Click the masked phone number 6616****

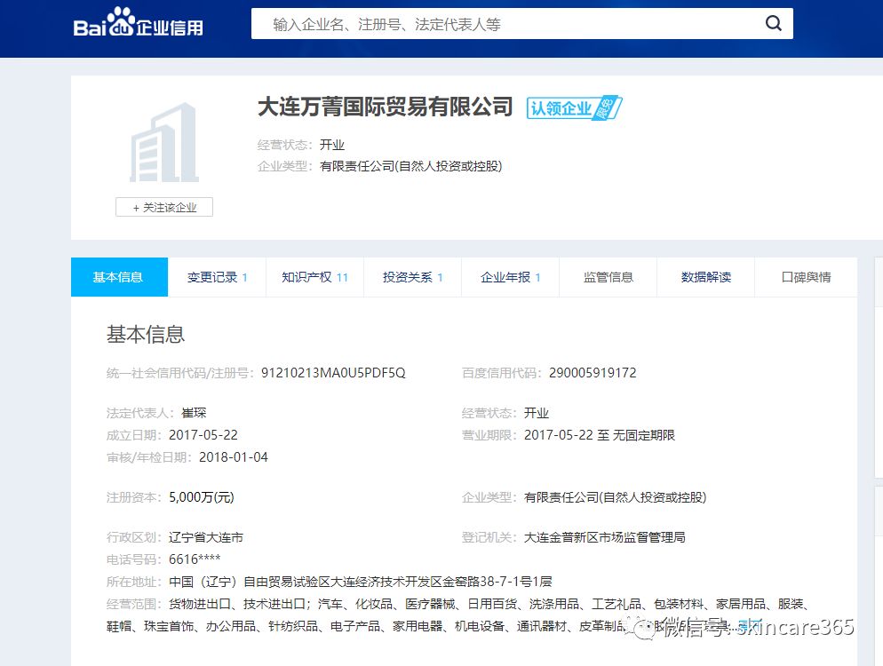[x=193, y=560]
